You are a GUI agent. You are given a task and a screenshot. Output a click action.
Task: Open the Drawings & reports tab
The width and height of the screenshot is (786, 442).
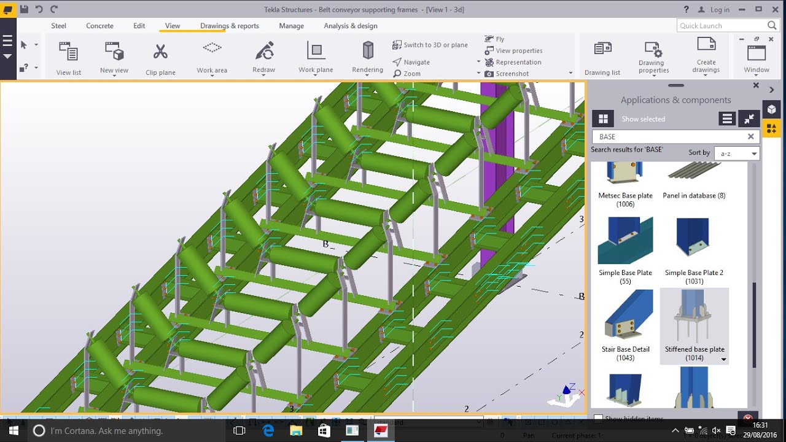click(x=230, y=26)
